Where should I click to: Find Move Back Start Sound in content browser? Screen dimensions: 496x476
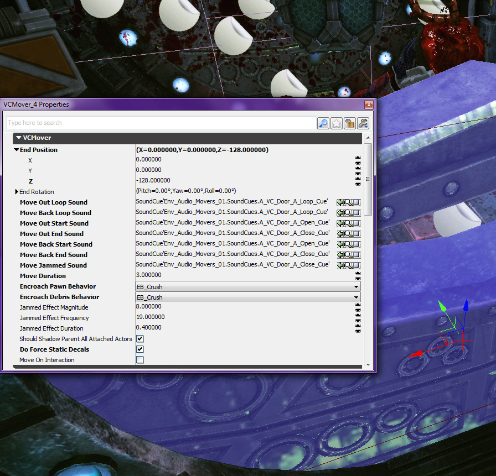click(349, 244)
